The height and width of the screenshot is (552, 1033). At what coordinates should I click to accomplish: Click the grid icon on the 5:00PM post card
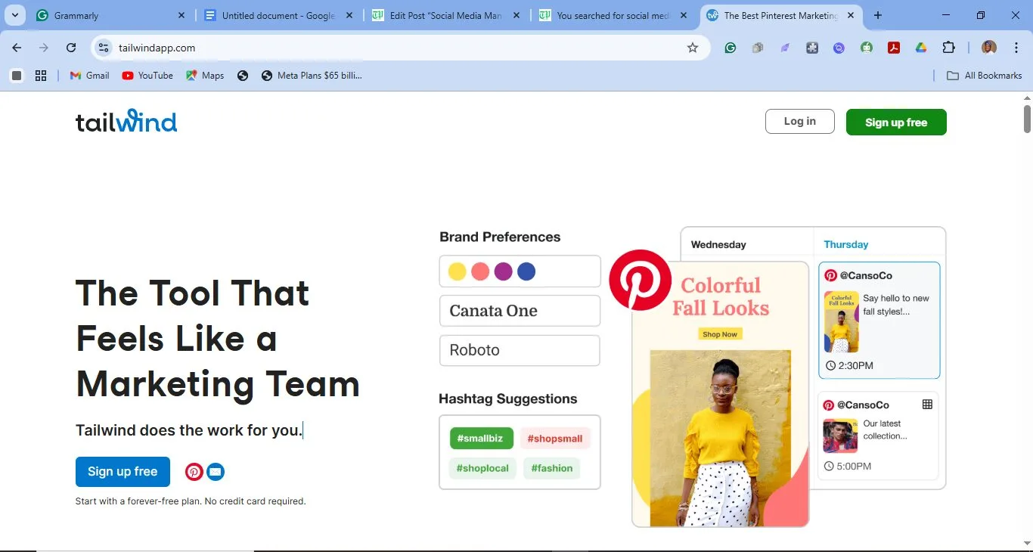pos(927,405)
